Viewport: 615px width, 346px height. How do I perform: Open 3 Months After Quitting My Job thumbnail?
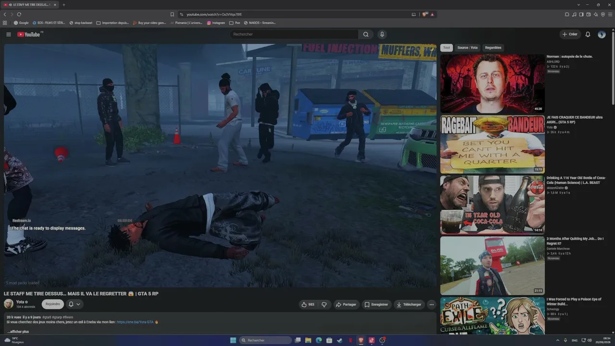(492, 266)
